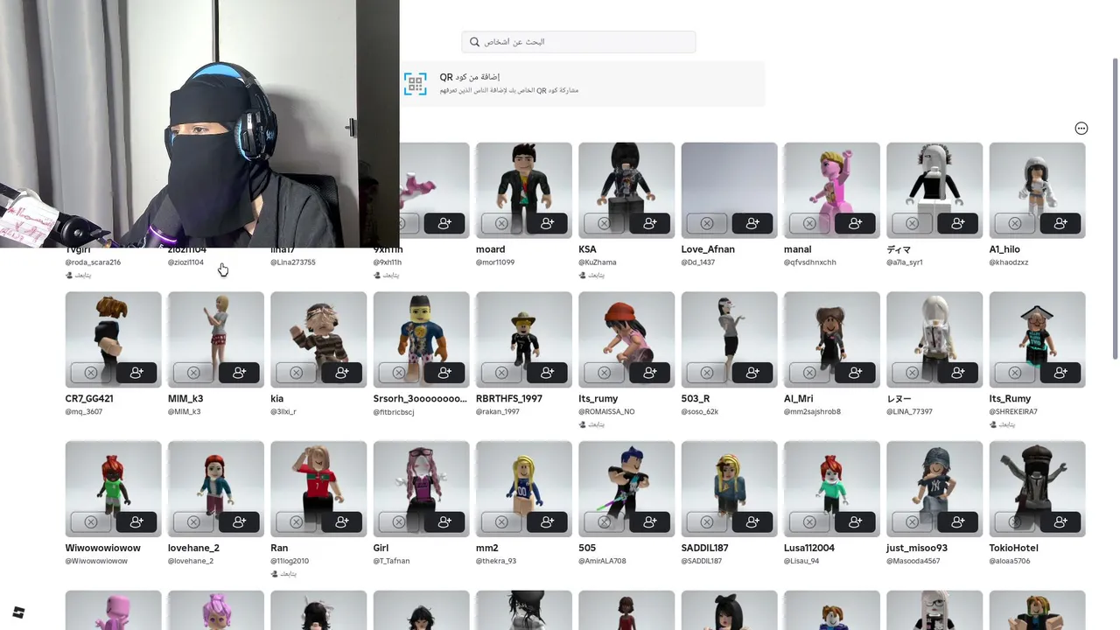Add 503_R as a friend
1120x630 pixels.
(x=752, y=373)
